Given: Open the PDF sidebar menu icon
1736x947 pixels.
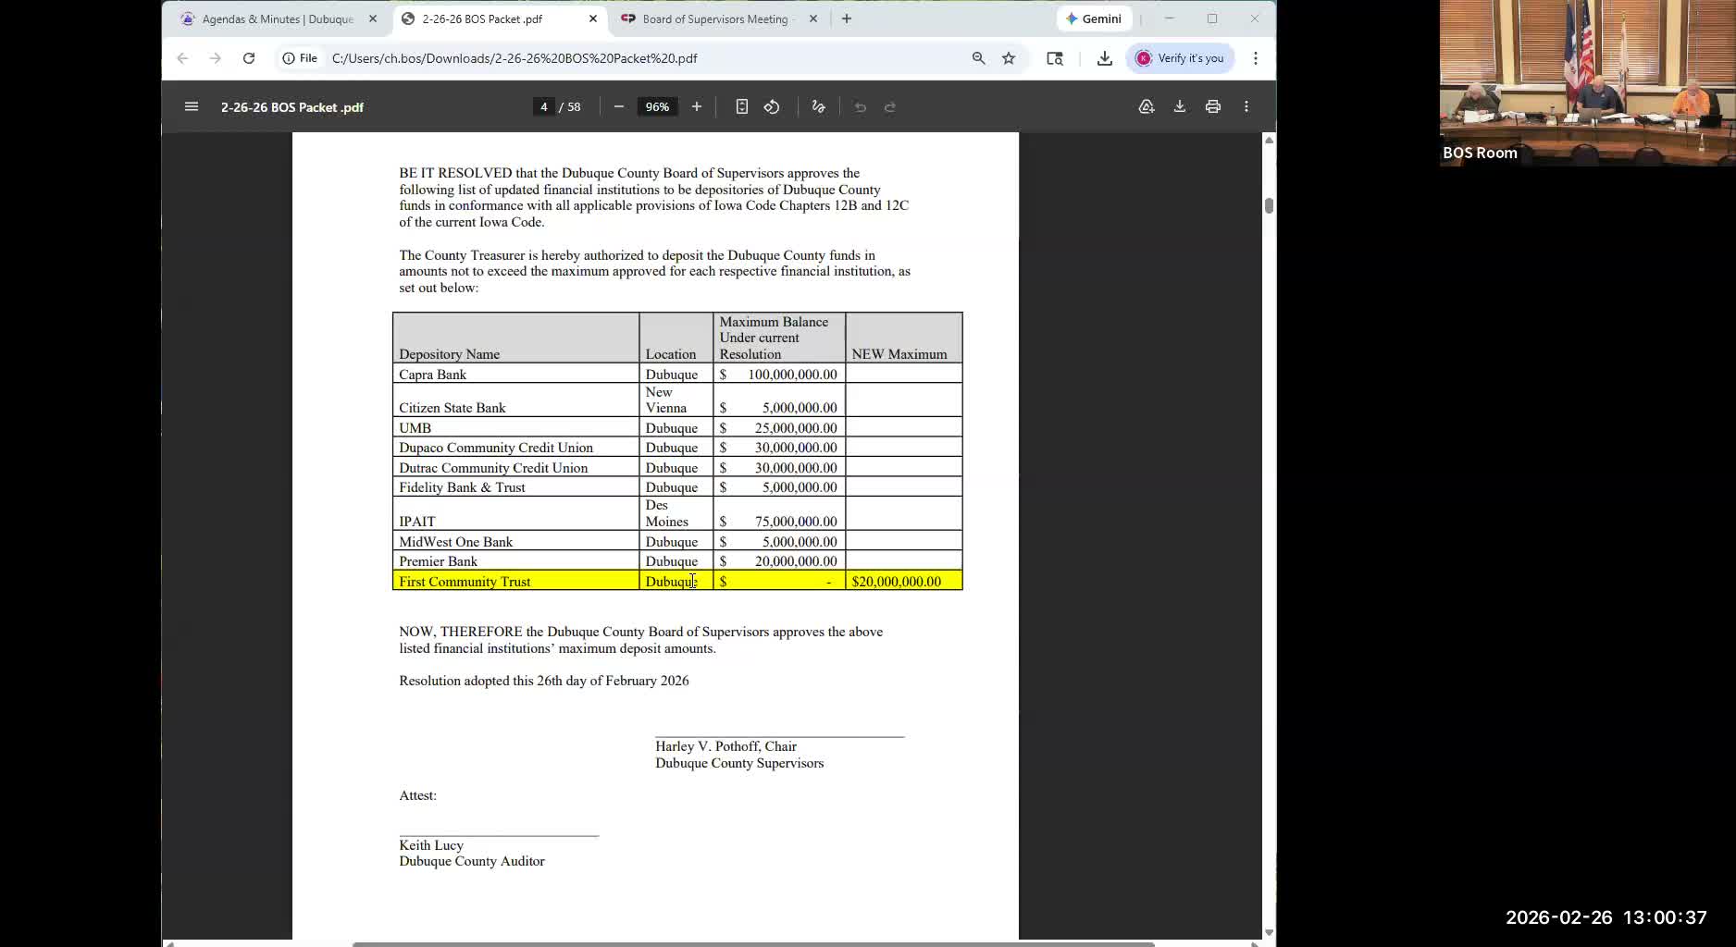Looking at the screenshot, I should pyautogui.click(x=192, y=106).
